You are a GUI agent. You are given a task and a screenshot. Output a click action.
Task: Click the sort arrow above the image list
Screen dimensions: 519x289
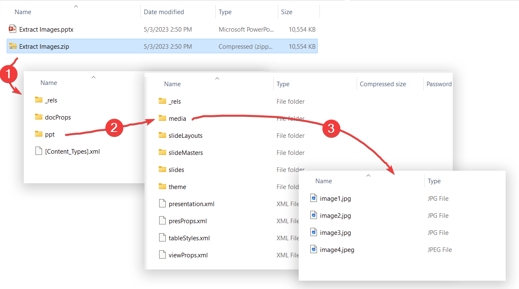coord(368,176)
